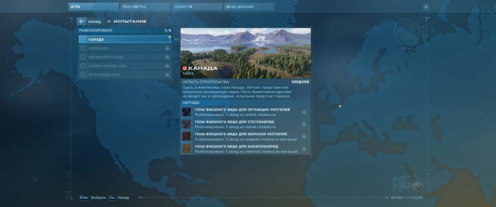
Task: Select reward ГЕНЫ ВНЕШНЕГО ВИДА ДЛЯ ЛЕТАЮЩИХ РЕПТИЛИЙ
Action: 246,112
